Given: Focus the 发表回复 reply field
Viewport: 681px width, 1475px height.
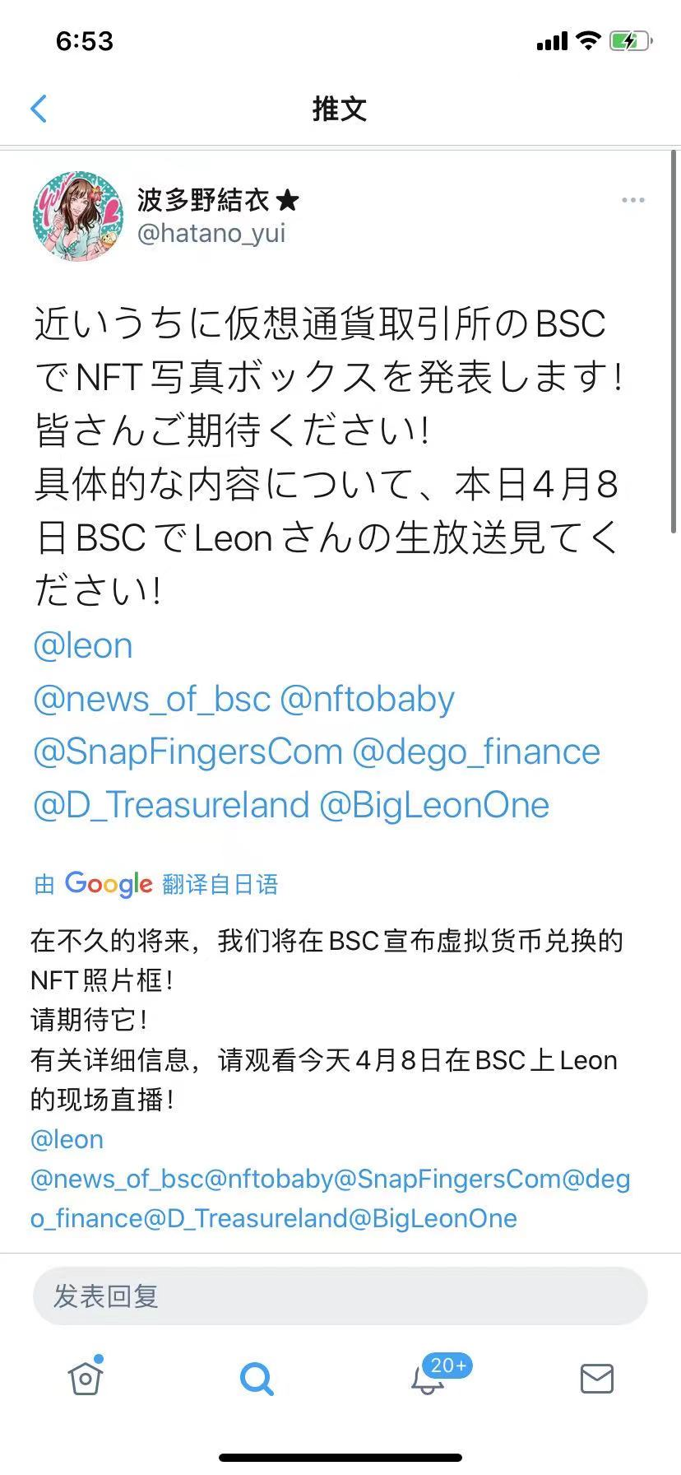Looking at the screenshot, I should pyautogui.click(x=340, y=1296).
